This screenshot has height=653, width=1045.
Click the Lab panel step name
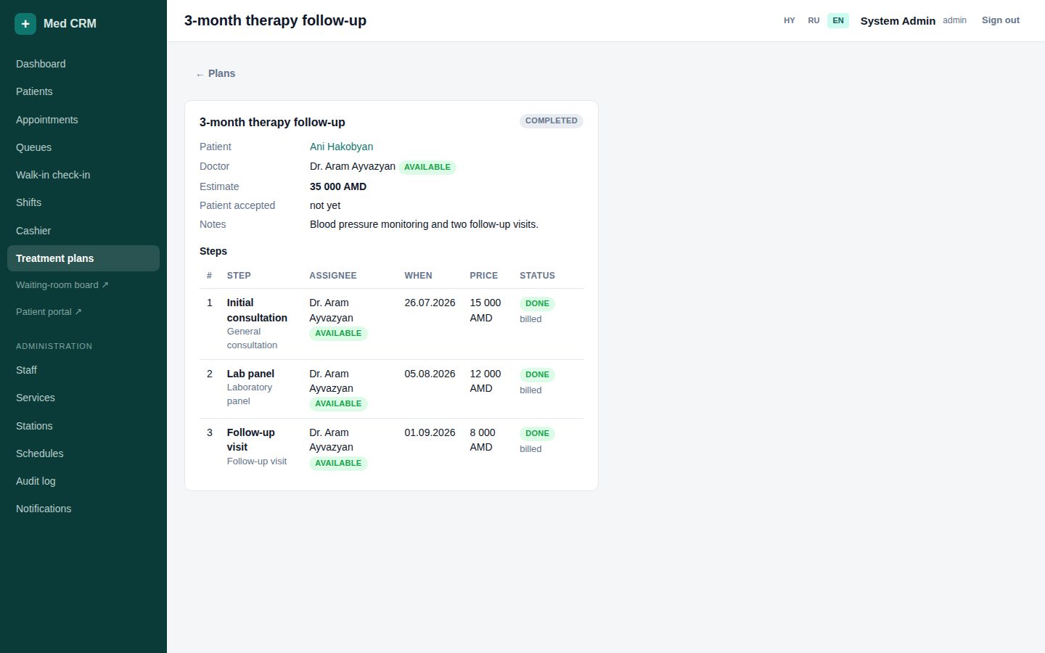pos(250,374)
